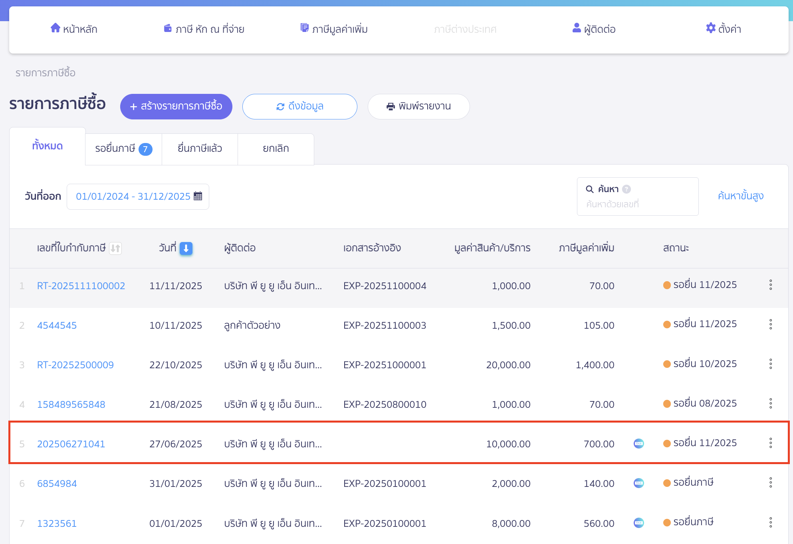Toggle sort on the invoice number column
This screenshot has height=544, width=793.
click(x=115, y=248)
